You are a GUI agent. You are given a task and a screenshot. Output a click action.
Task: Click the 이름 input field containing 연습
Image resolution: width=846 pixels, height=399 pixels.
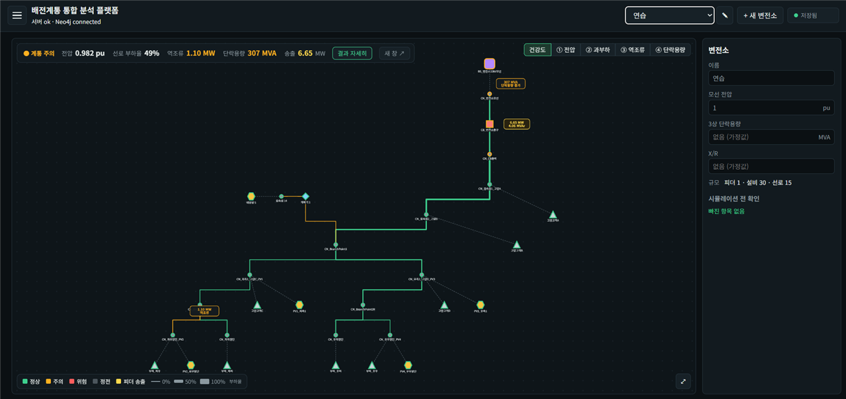coord(771,78)
